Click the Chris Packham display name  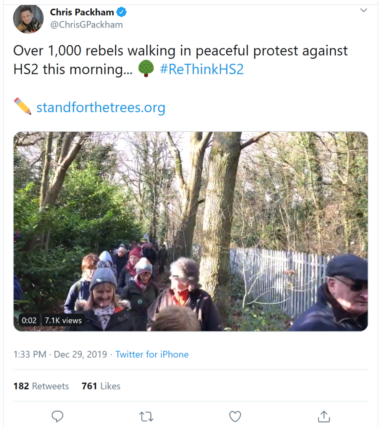coord(82,13)
